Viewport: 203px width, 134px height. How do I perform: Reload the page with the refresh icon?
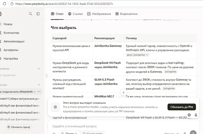point(4,4)
